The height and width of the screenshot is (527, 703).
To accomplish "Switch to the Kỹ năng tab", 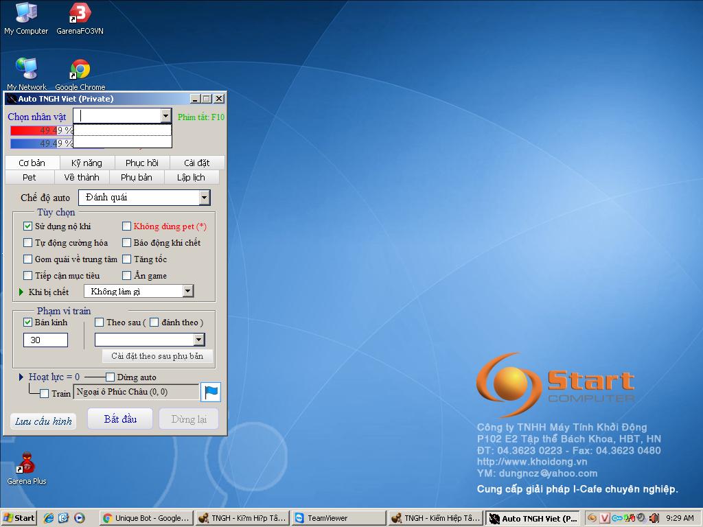I will [x=87, y=163].
